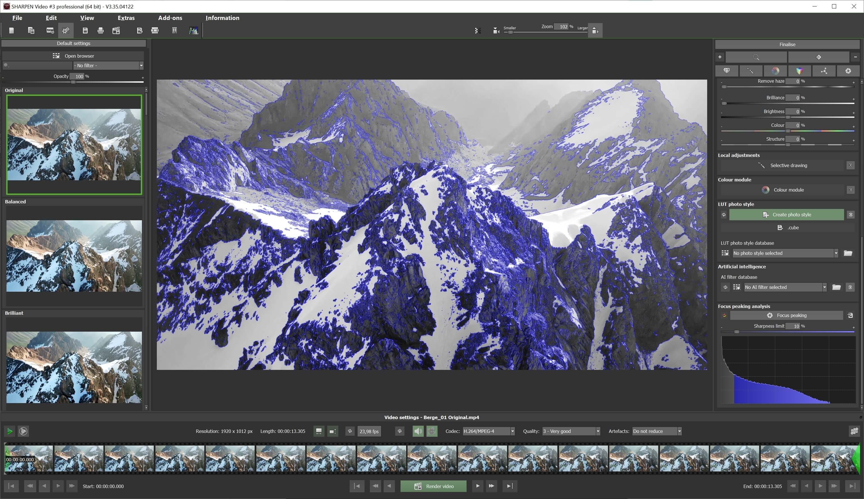Open the LUT photo style folder icon
Screen dimensions: 864x499
pos(848,253)
